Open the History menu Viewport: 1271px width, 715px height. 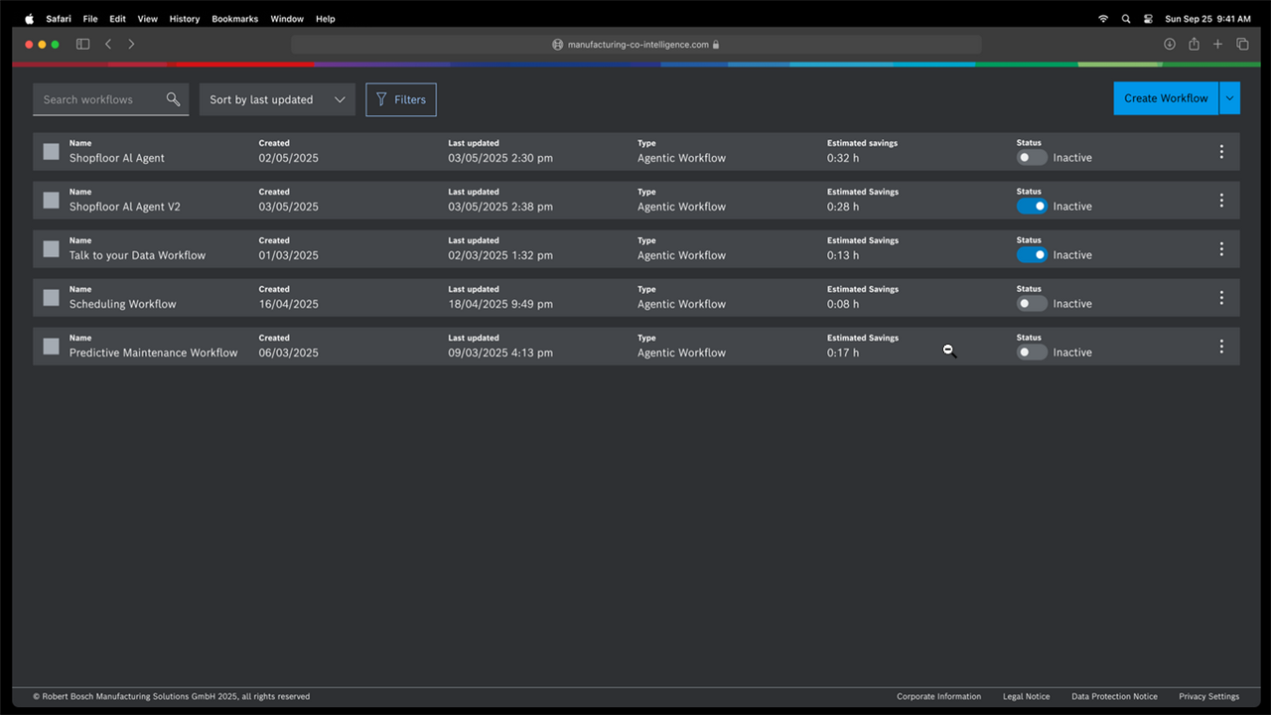184,19
